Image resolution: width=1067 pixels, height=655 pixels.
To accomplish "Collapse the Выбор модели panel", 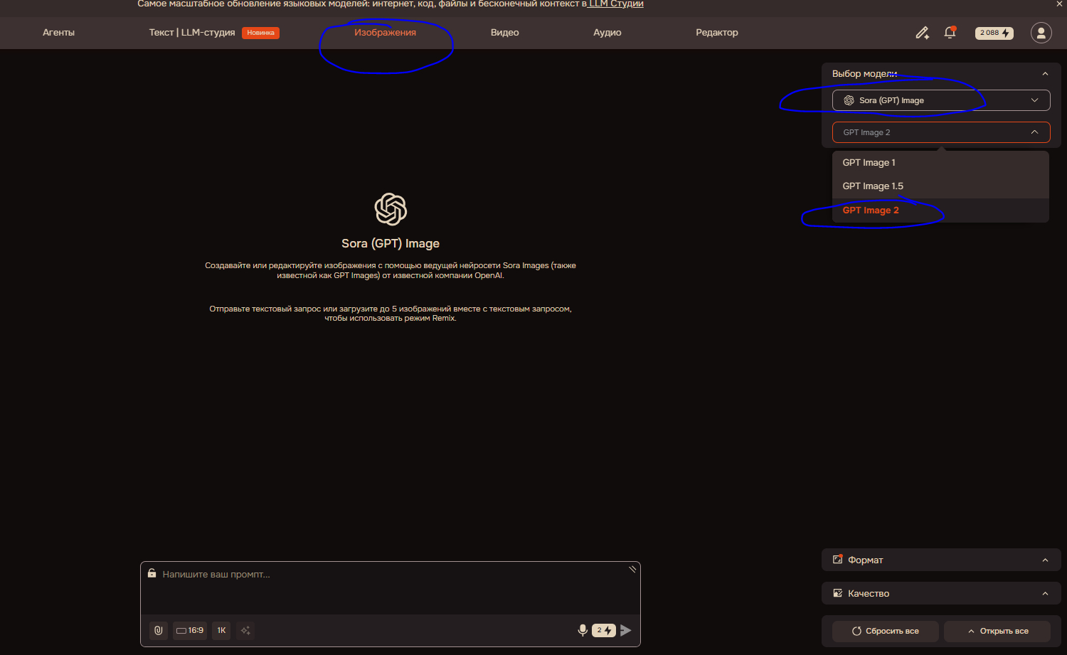I will [x=1045, y=74].
